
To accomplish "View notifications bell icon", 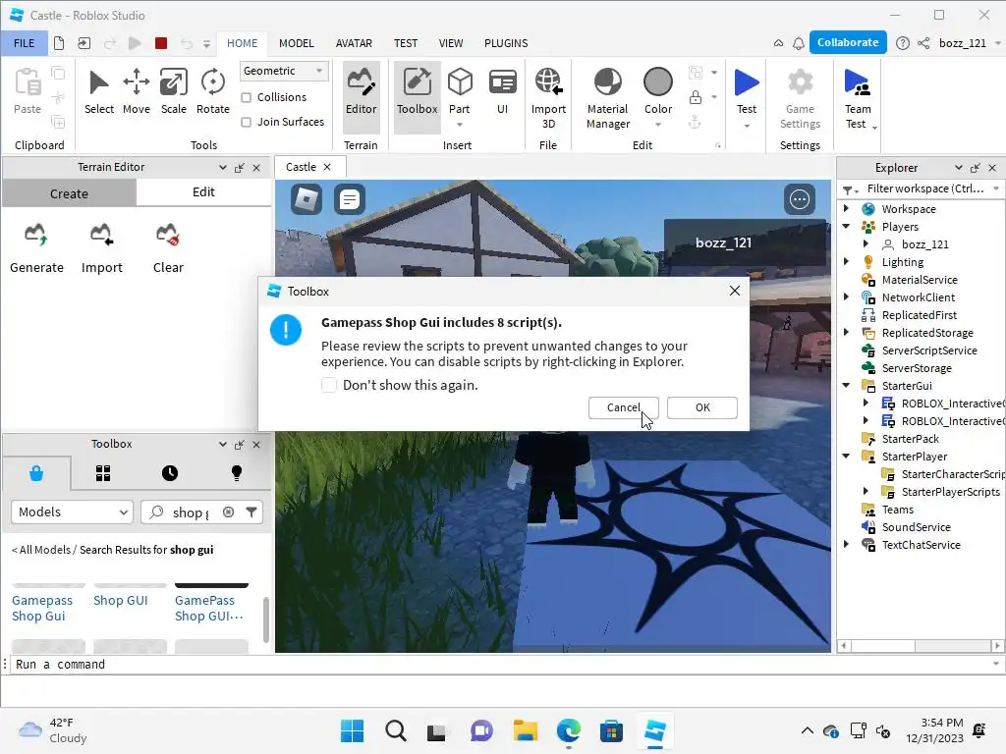I will click(798, 43).
